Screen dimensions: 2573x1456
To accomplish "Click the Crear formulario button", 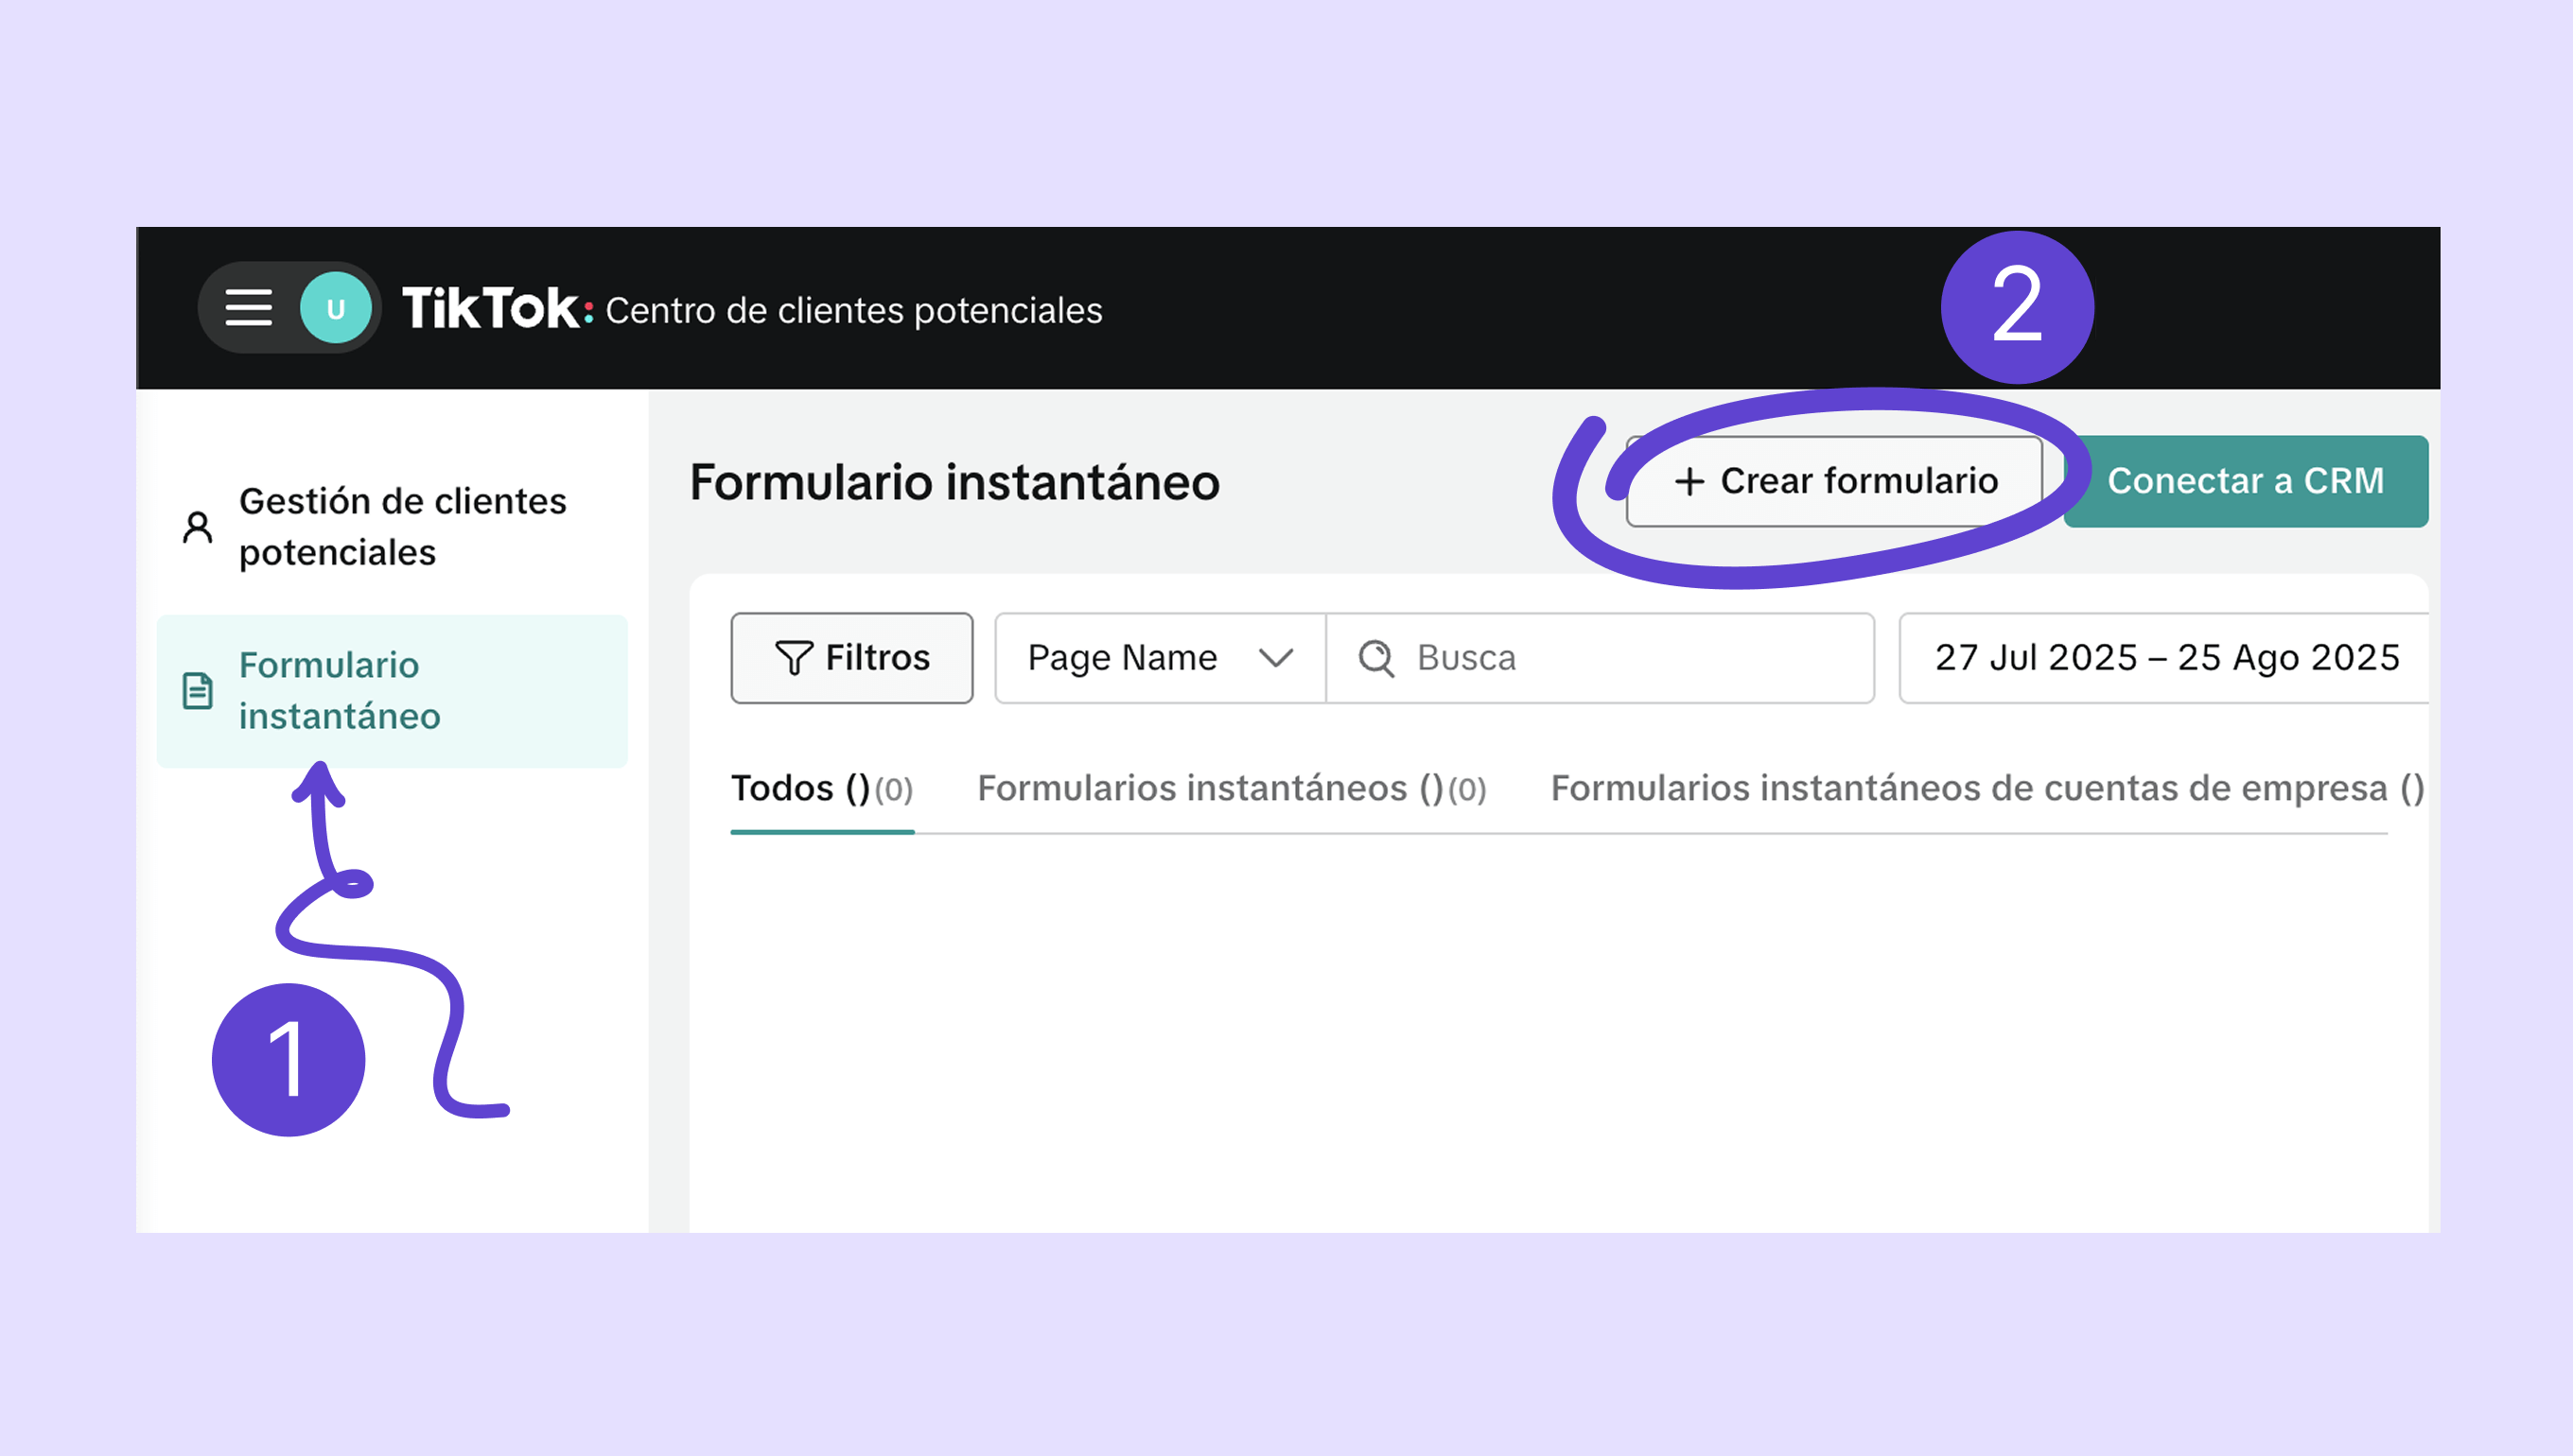I will (x=1835, y=482).
